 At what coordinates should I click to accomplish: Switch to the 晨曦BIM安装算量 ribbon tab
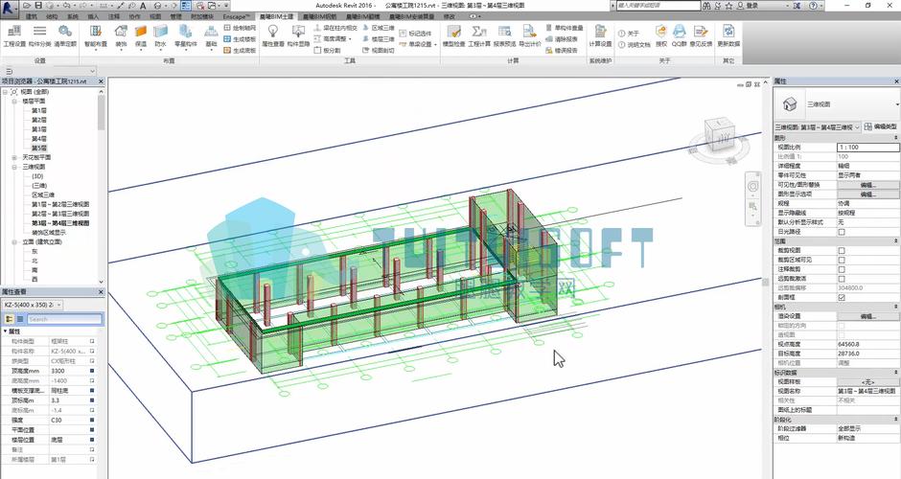point(411,17)
